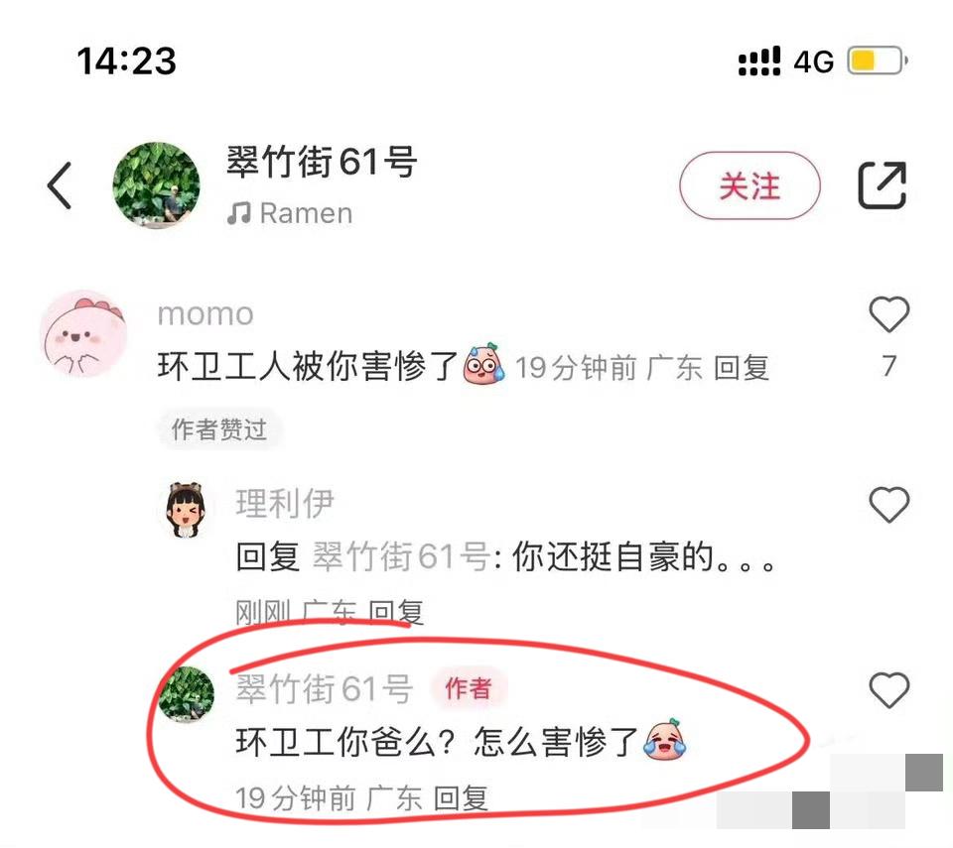The width and height of the screenshot is (953, 848).
Task: Tap the back arrow icon
Action: pos(60,185)
